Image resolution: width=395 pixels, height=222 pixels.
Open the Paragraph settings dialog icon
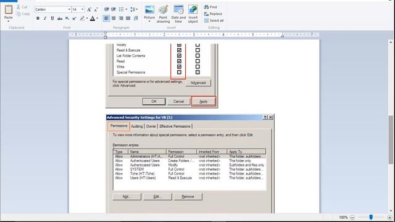(x=136, y=18)
